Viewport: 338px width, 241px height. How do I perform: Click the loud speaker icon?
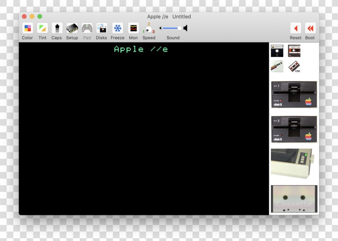[185, 28]
